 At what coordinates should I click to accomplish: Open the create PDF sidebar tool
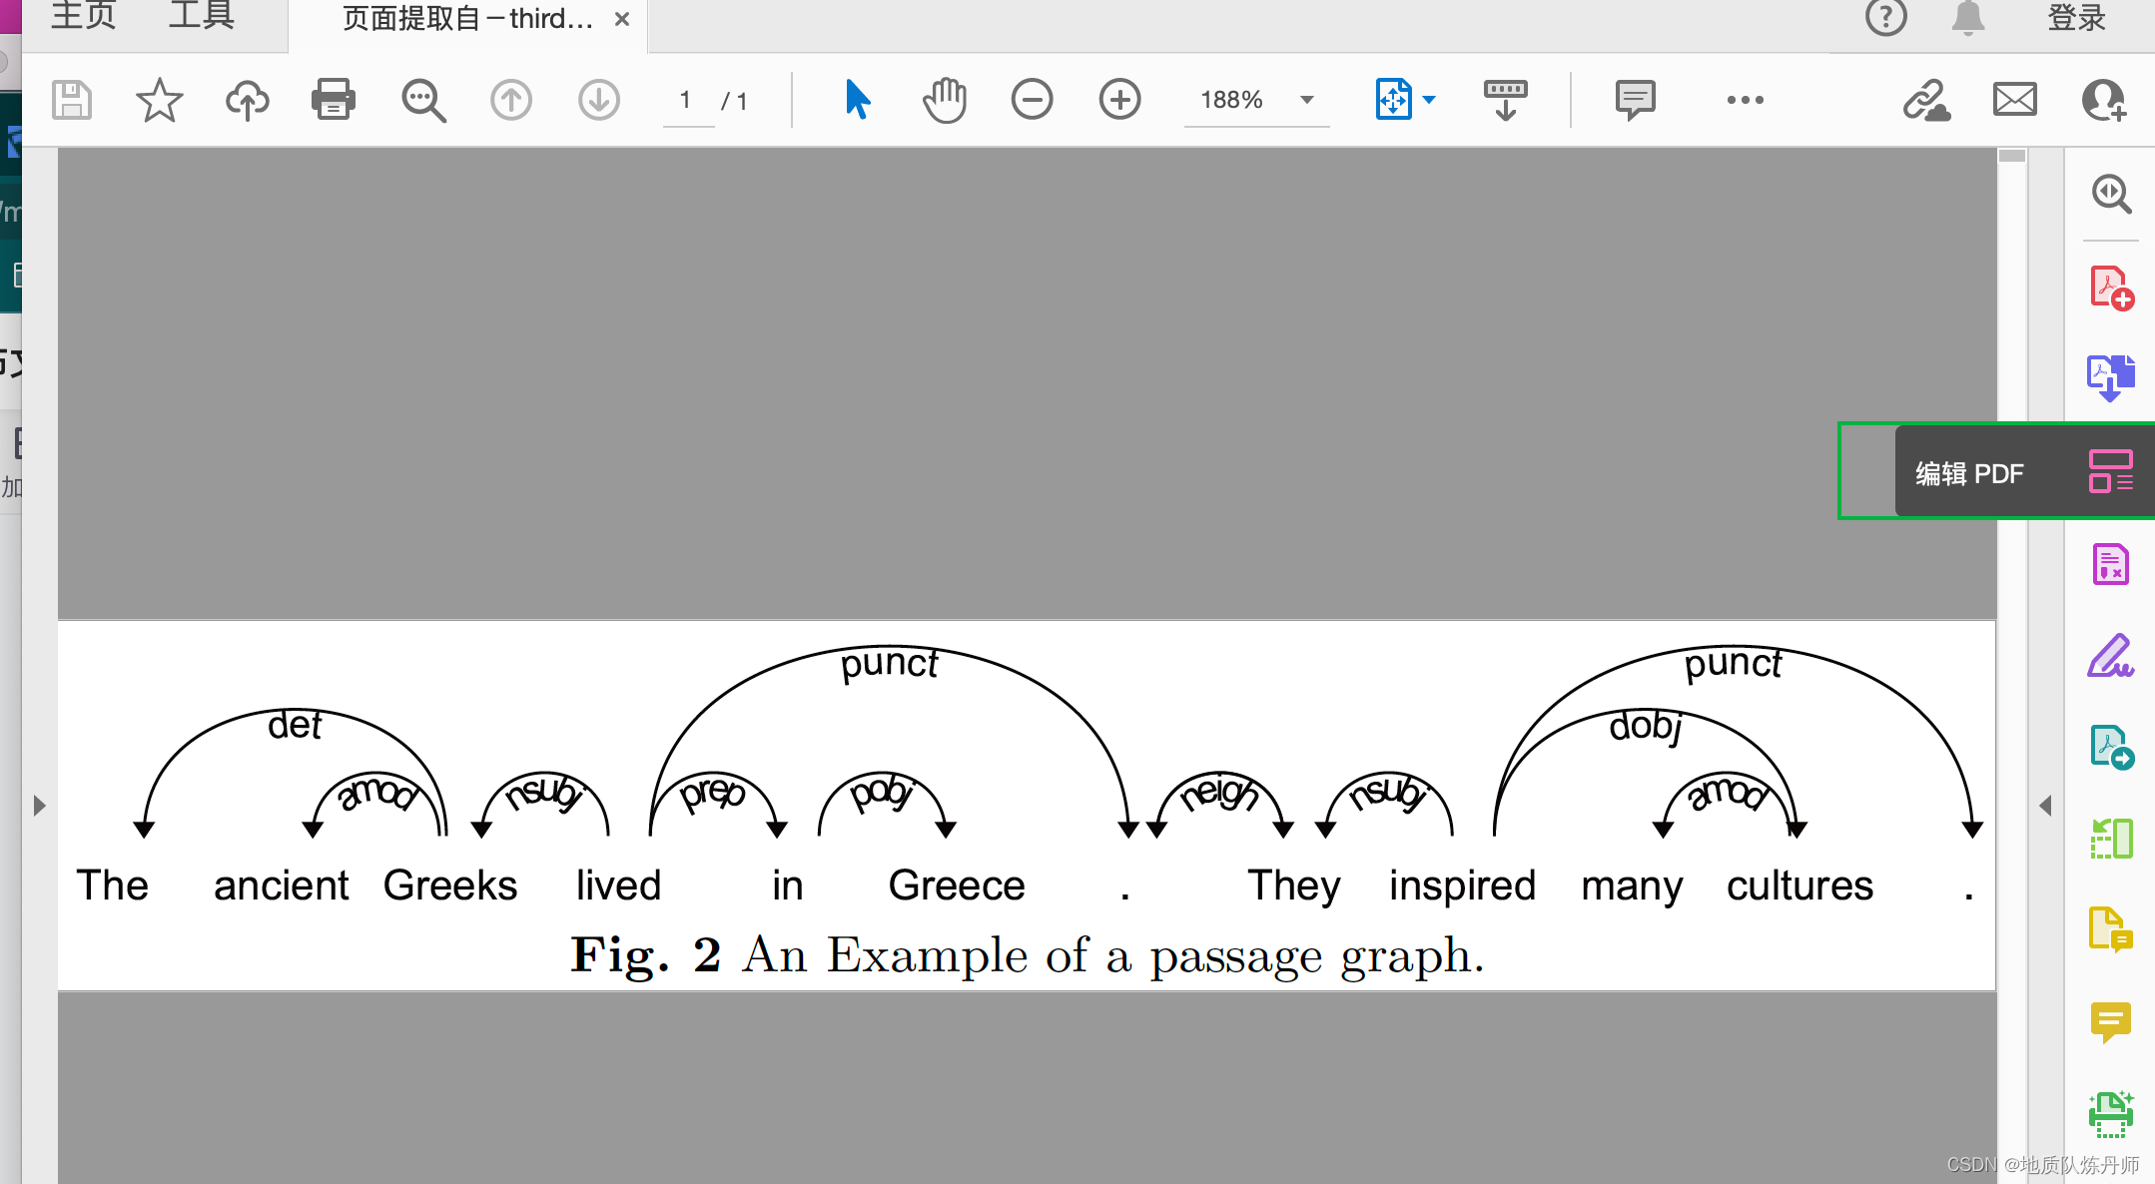(2110, 289)
